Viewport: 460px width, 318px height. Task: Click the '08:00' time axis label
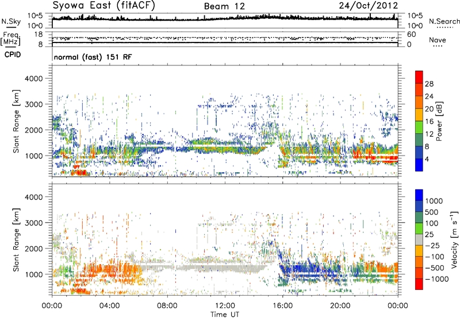tap(167, 306)
